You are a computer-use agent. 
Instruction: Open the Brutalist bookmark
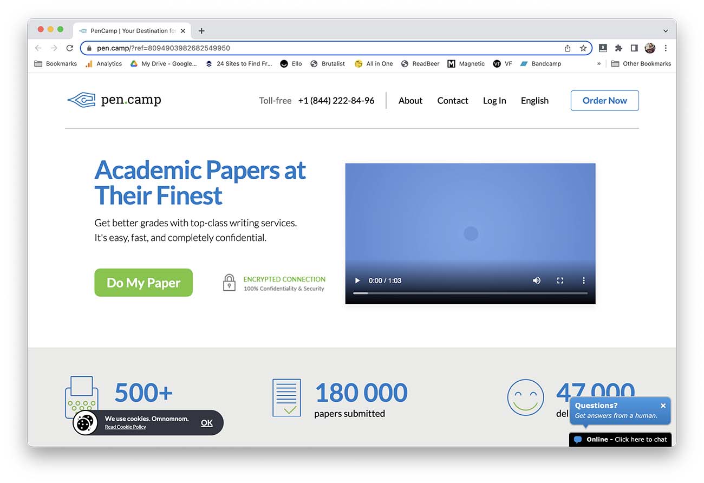click(328, 63)
